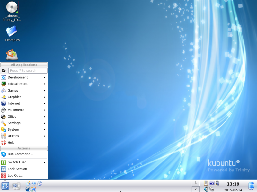257x192 pixels.
Task: Click the removable device plug tray icon
Action: pyautogui.click(x=212, y=189)
